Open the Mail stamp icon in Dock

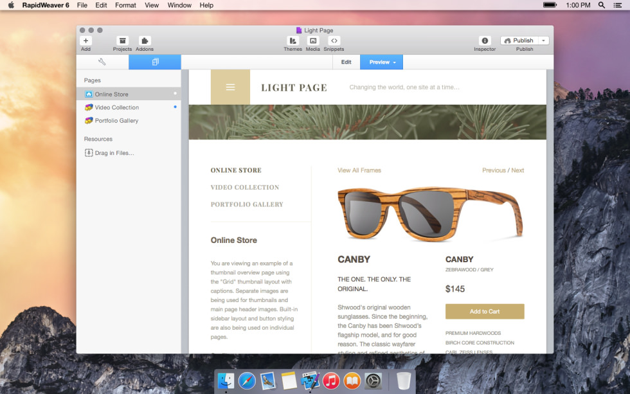(x=267, y=381)
